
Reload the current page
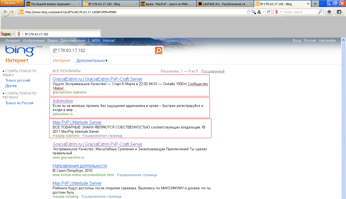coord(268,12)
